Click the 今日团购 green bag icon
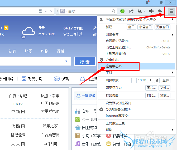The image size is (177, 150). (x=78, y=119)
